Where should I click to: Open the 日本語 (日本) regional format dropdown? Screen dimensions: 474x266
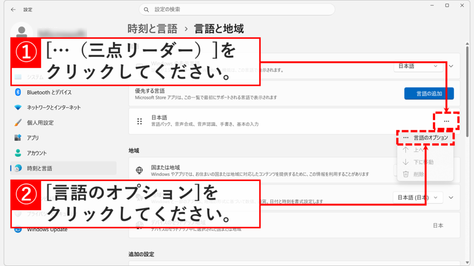[x=418, y=198]
